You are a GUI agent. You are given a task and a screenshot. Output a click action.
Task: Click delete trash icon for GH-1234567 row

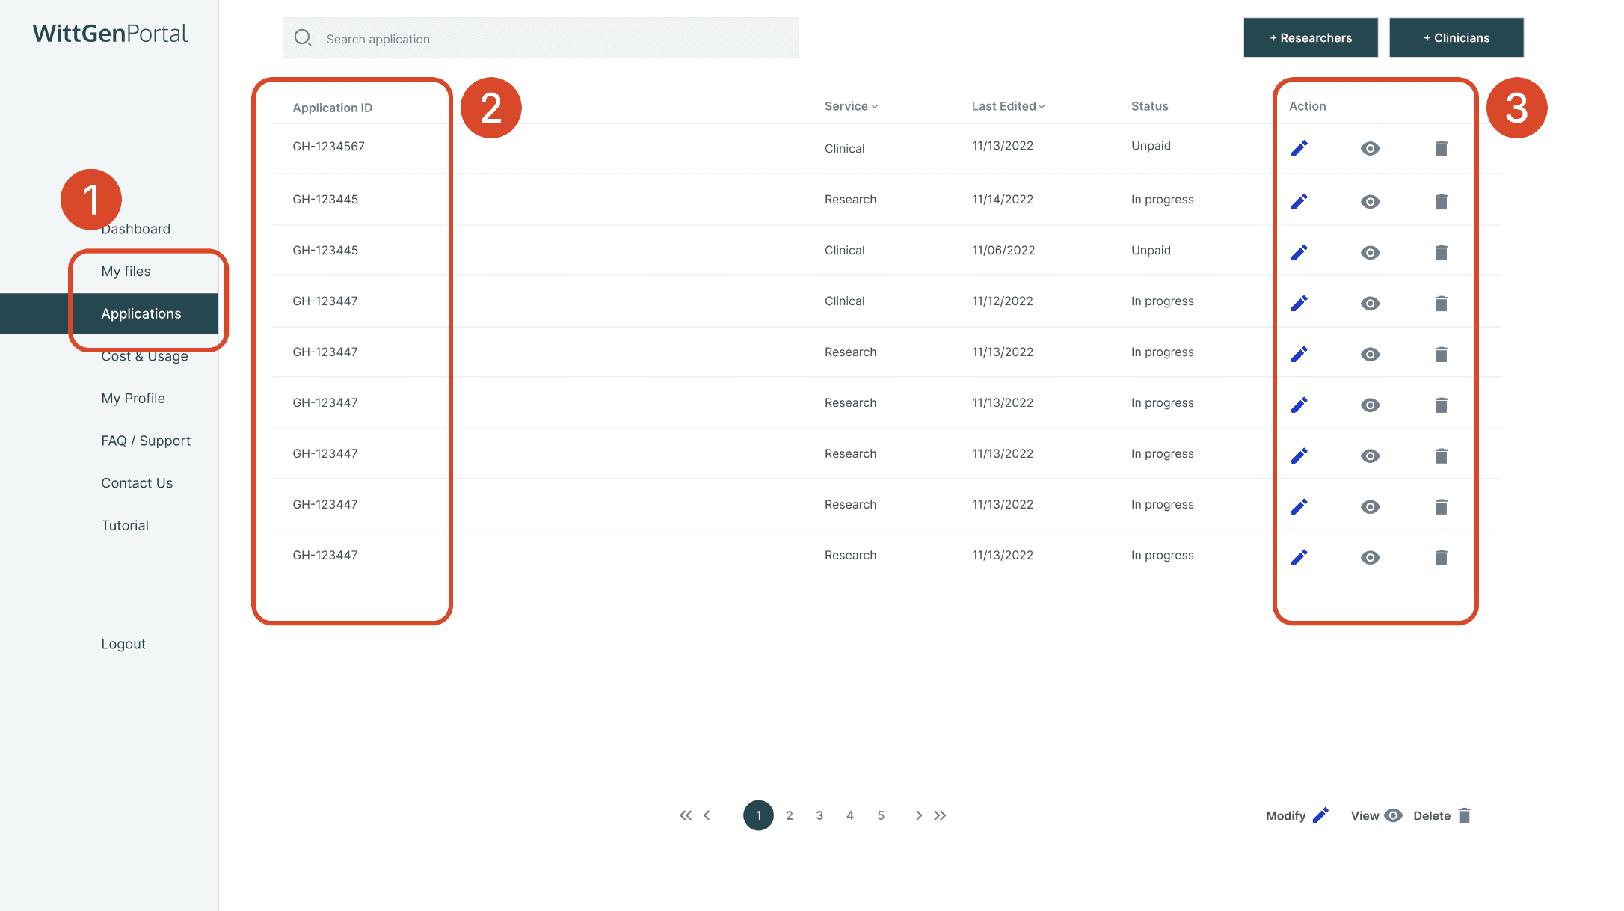point(1441,148)
